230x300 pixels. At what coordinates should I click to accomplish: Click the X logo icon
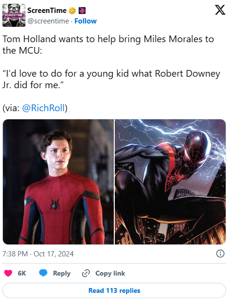pyautogui.click(x=220, y=10)
